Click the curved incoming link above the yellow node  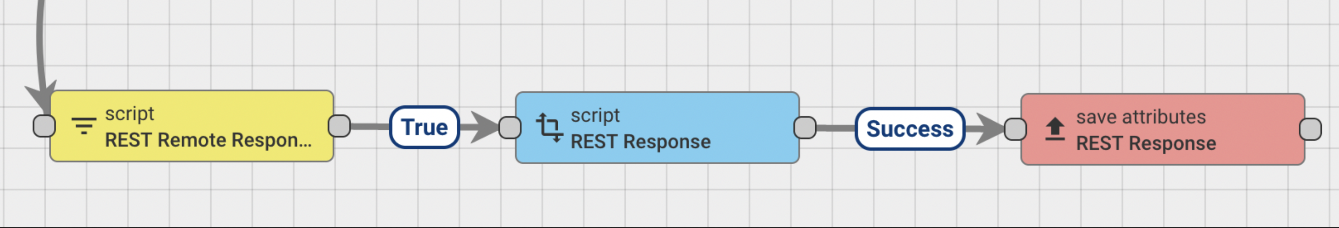pyautogui.click(x=39, y=41)
